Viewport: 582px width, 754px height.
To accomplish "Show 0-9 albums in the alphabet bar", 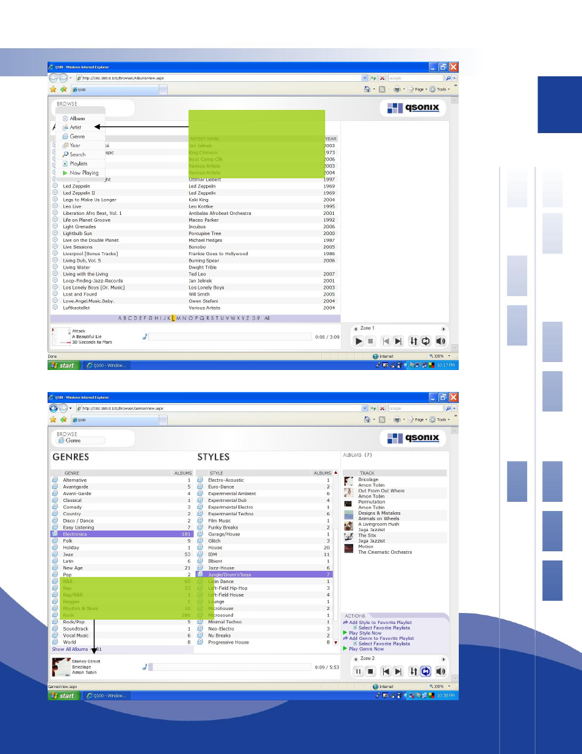I will pos(256,318).
